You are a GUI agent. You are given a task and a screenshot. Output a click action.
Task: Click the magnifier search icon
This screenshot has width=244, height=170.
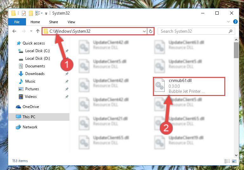(x=230, y=31)
